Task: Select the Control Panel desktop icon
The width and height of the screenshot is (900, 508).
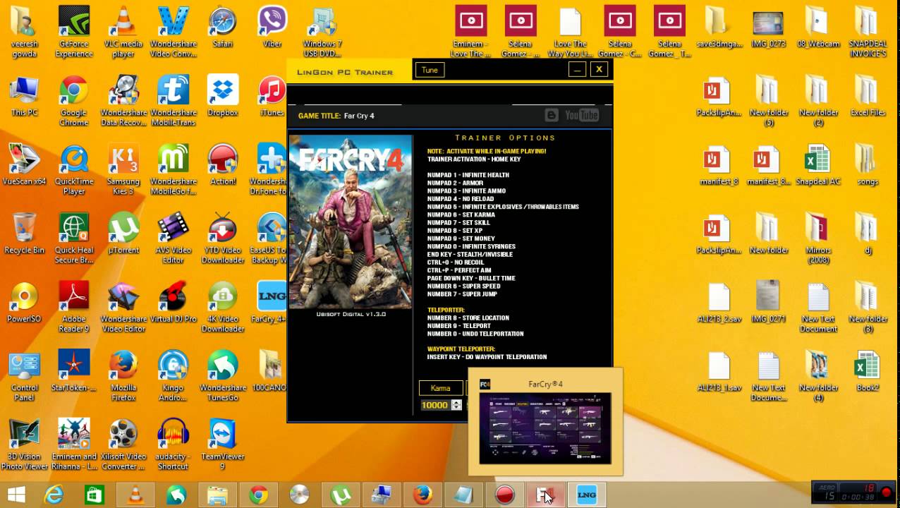Action: pos(24,376)
